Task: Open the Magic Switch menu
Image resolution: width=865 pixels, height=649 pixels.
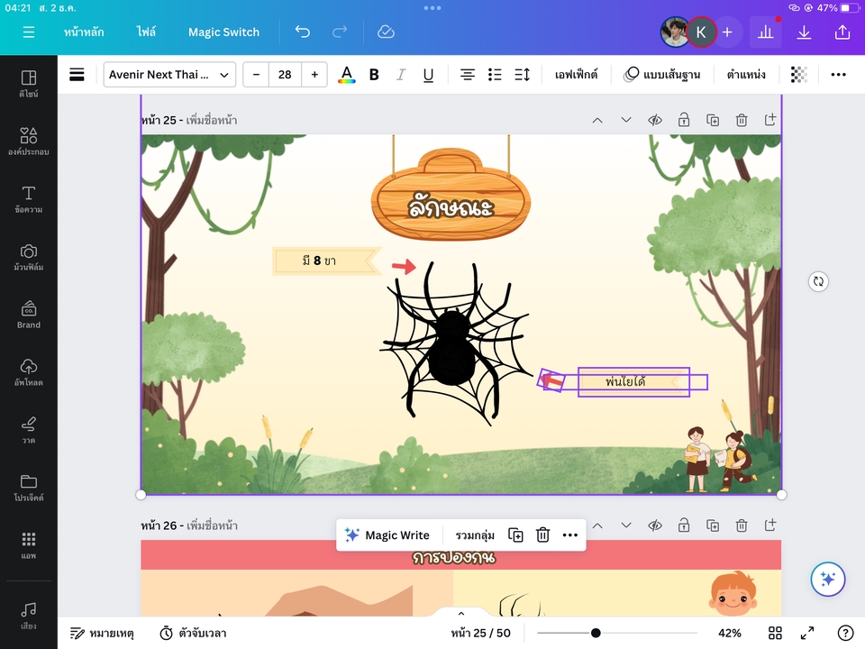Action: [223, 32]
